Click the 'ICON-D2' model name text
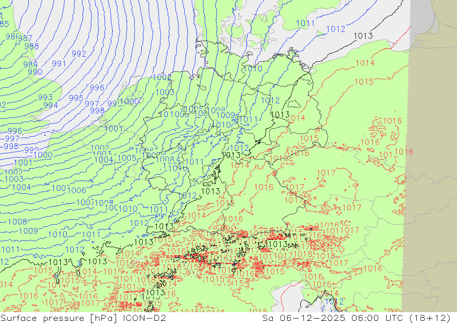 [x=144, y=318]
